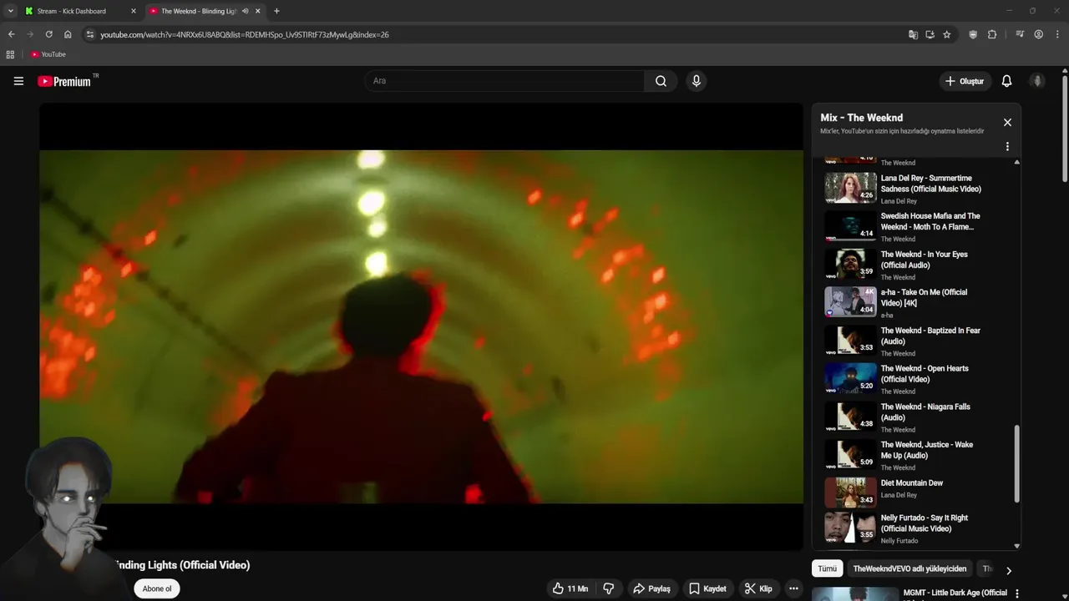Focus the Ara search input field
Image resolution: width=1069 pixels, height=601 pixels.
(504, 81)
